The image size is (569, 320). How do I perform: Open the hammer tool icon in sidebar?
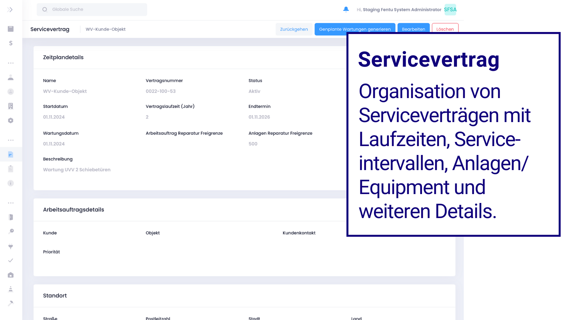pyautogui.click(x=11, y=303)
